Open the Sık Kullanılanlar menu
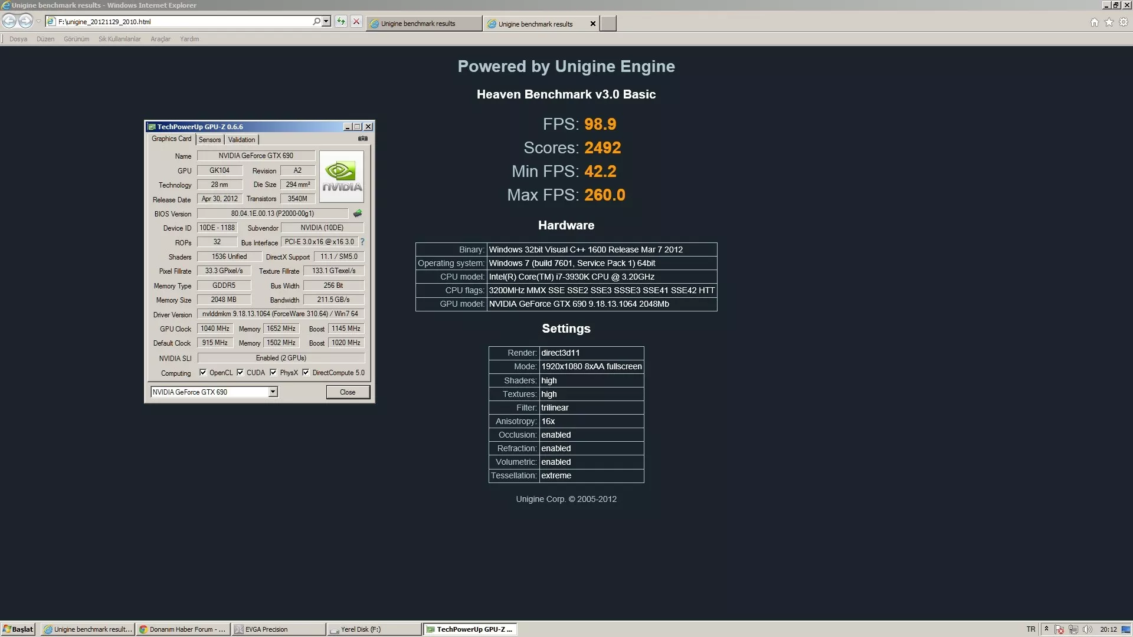This screenshot has width=1133, height=637. (120, 39)
